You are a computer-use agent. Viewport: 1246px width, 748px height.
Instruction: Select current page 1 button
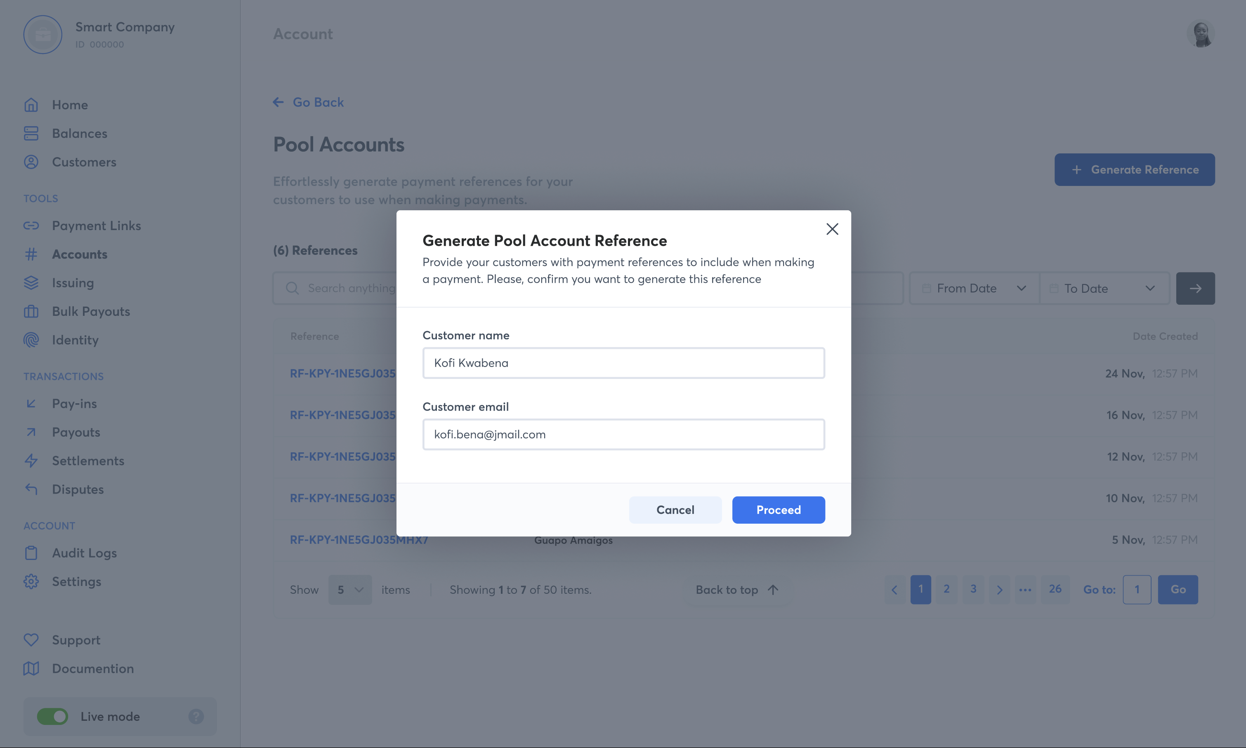pyautogui.click(x=920, y=590)
